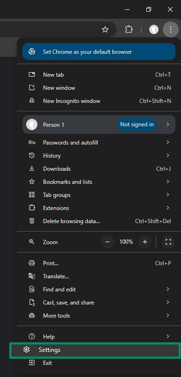The image size is (181, 377).
Task: Click the 100% zoom level value
Action: (x=126, y=242)
